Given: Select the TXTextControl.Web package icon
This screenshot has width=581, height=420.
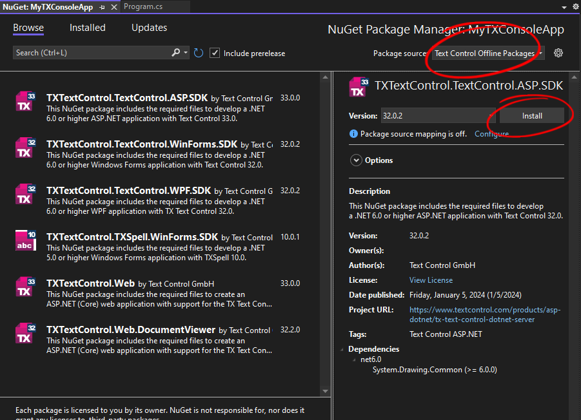Looking at the screenshot, I should pyautogui.click(x=26, y=287).
